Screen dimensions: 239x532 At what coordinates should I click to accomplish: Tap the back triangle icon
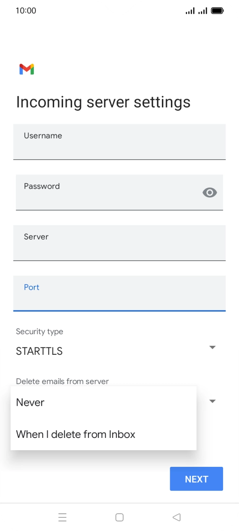coord(177,517)
